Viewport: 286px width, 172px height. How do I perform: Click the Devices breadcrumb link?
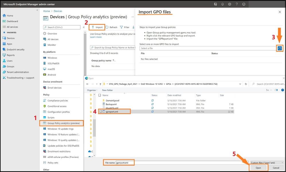pyautogui.click(x=58, y=11)
